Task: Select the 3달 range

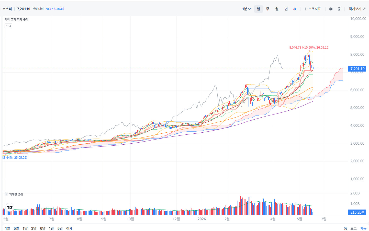Action: tap(34, 228)
